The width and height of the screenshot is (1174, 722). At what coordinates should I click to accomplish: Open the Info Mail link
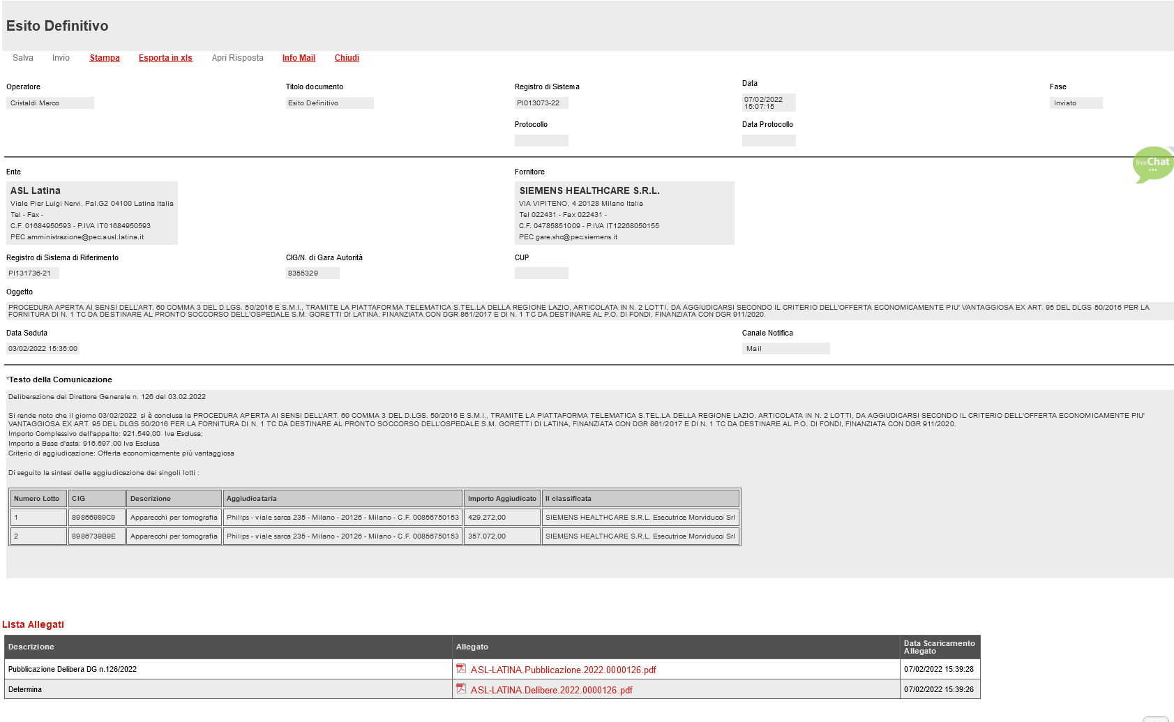299,58
